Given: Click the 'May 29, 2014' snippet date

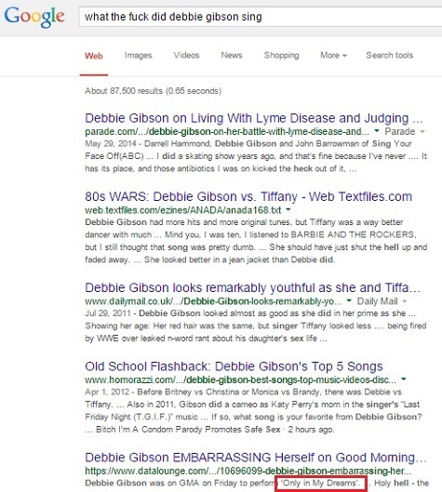Looking at the screenshot, I should click(x=110, y=144).
